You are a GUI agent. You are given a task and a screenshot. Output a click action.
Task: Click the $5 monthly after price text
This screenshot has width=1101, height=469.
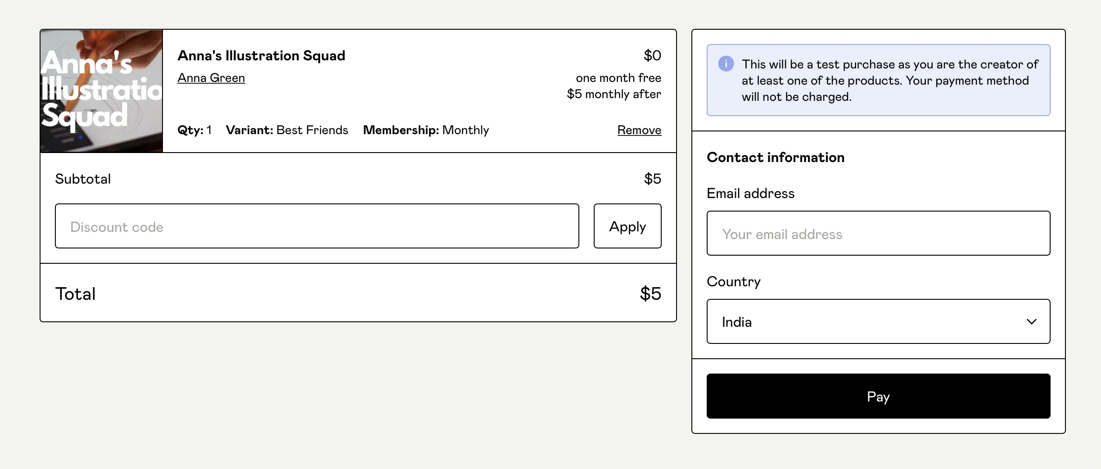614,94
